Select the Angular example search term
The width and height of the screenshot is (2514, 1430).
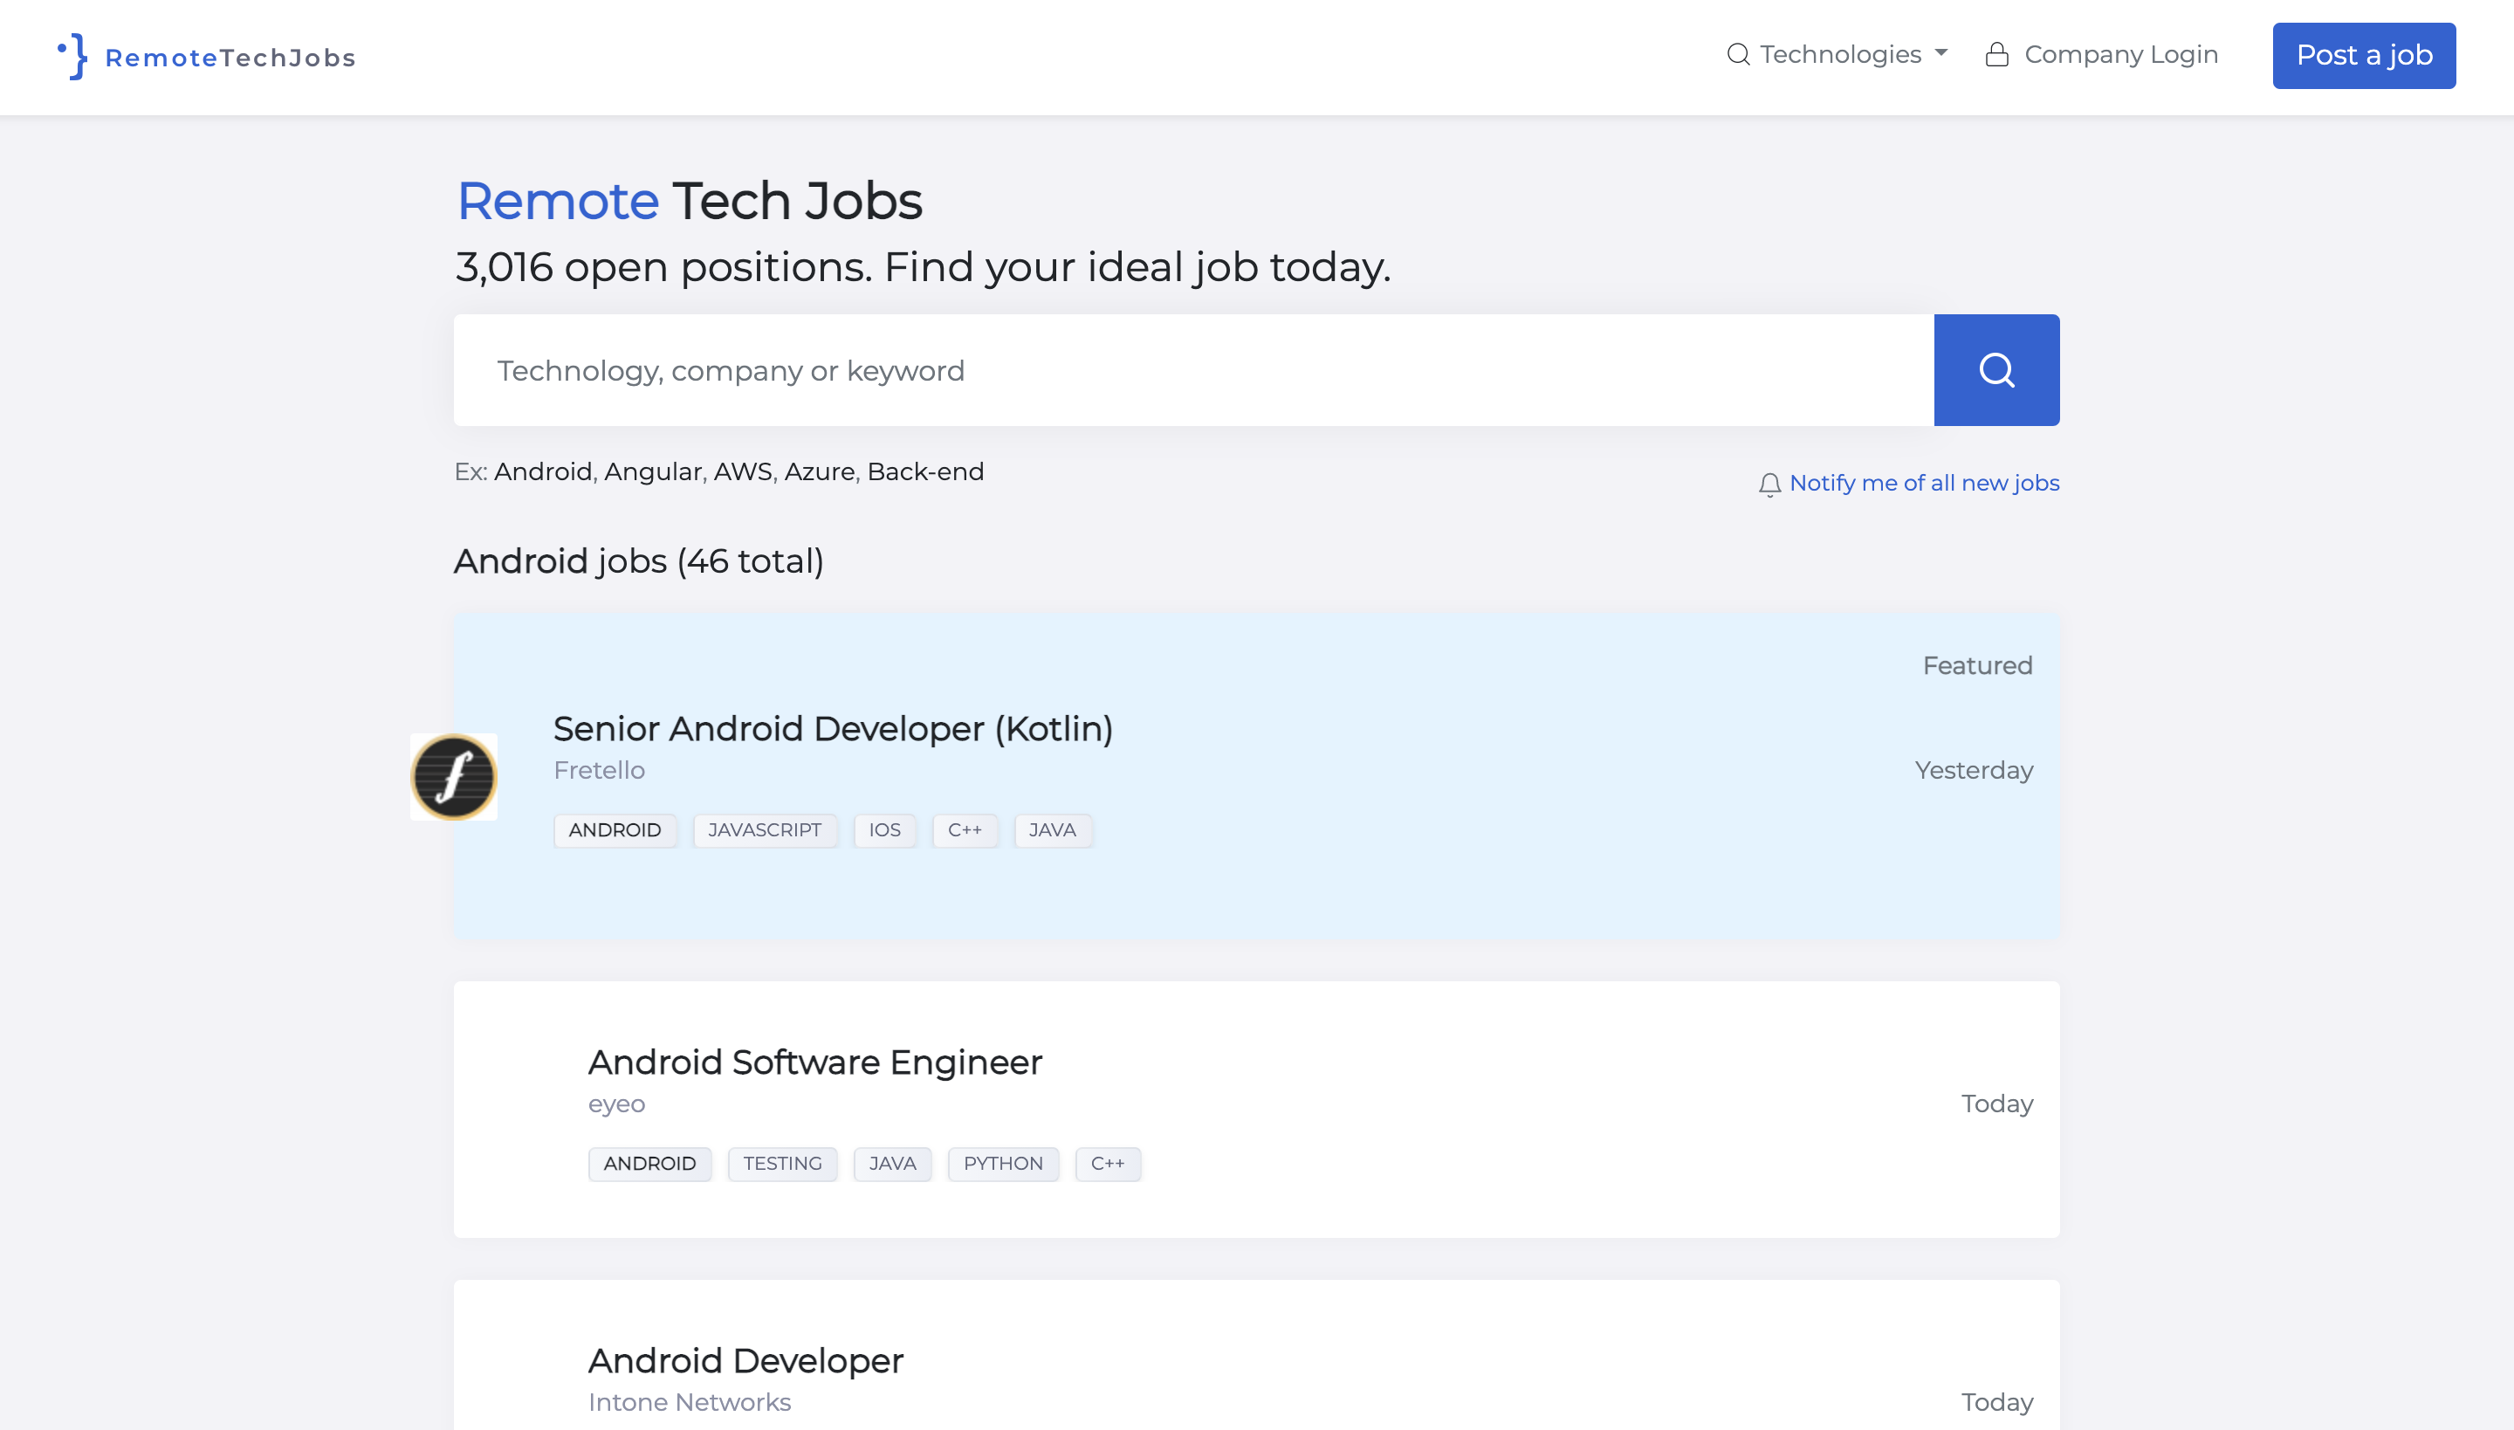coord(653,471)
